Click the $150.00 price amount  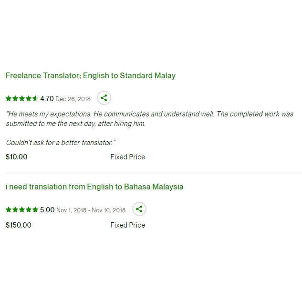click(19, 225)
